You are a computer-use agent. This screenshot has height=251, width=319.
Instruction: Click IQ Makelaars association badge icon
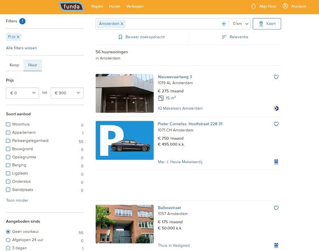[276, 109]
